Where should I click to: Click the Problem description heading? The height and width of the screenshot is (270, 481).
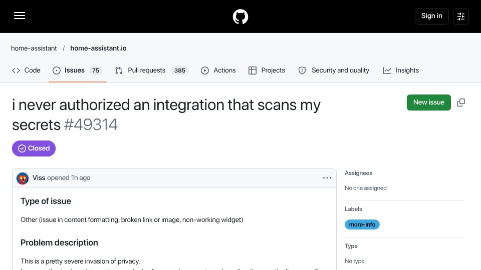point(59,243)
